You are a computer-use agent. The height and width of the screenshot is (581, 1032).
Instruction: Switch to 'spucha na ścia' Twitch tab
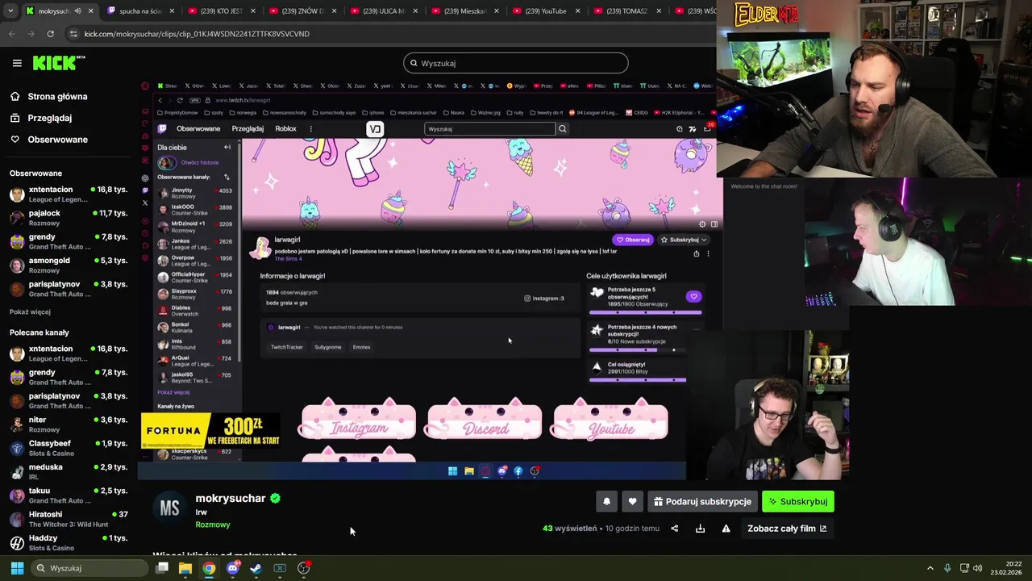tap(140, 11)
